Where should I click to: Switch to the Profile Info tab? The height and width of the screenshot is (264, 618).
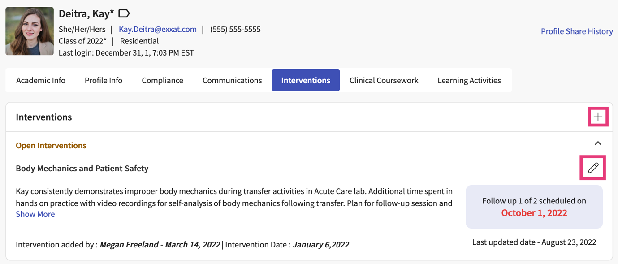pos(104,80)
